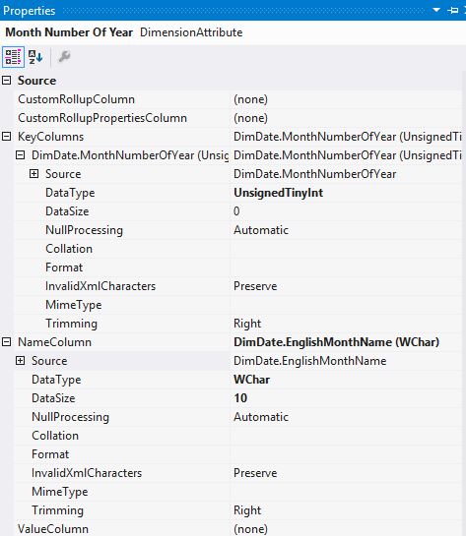Select UnsignedTinyInt DataType value
Screen dimensions: 466x536
pos(279,193)
